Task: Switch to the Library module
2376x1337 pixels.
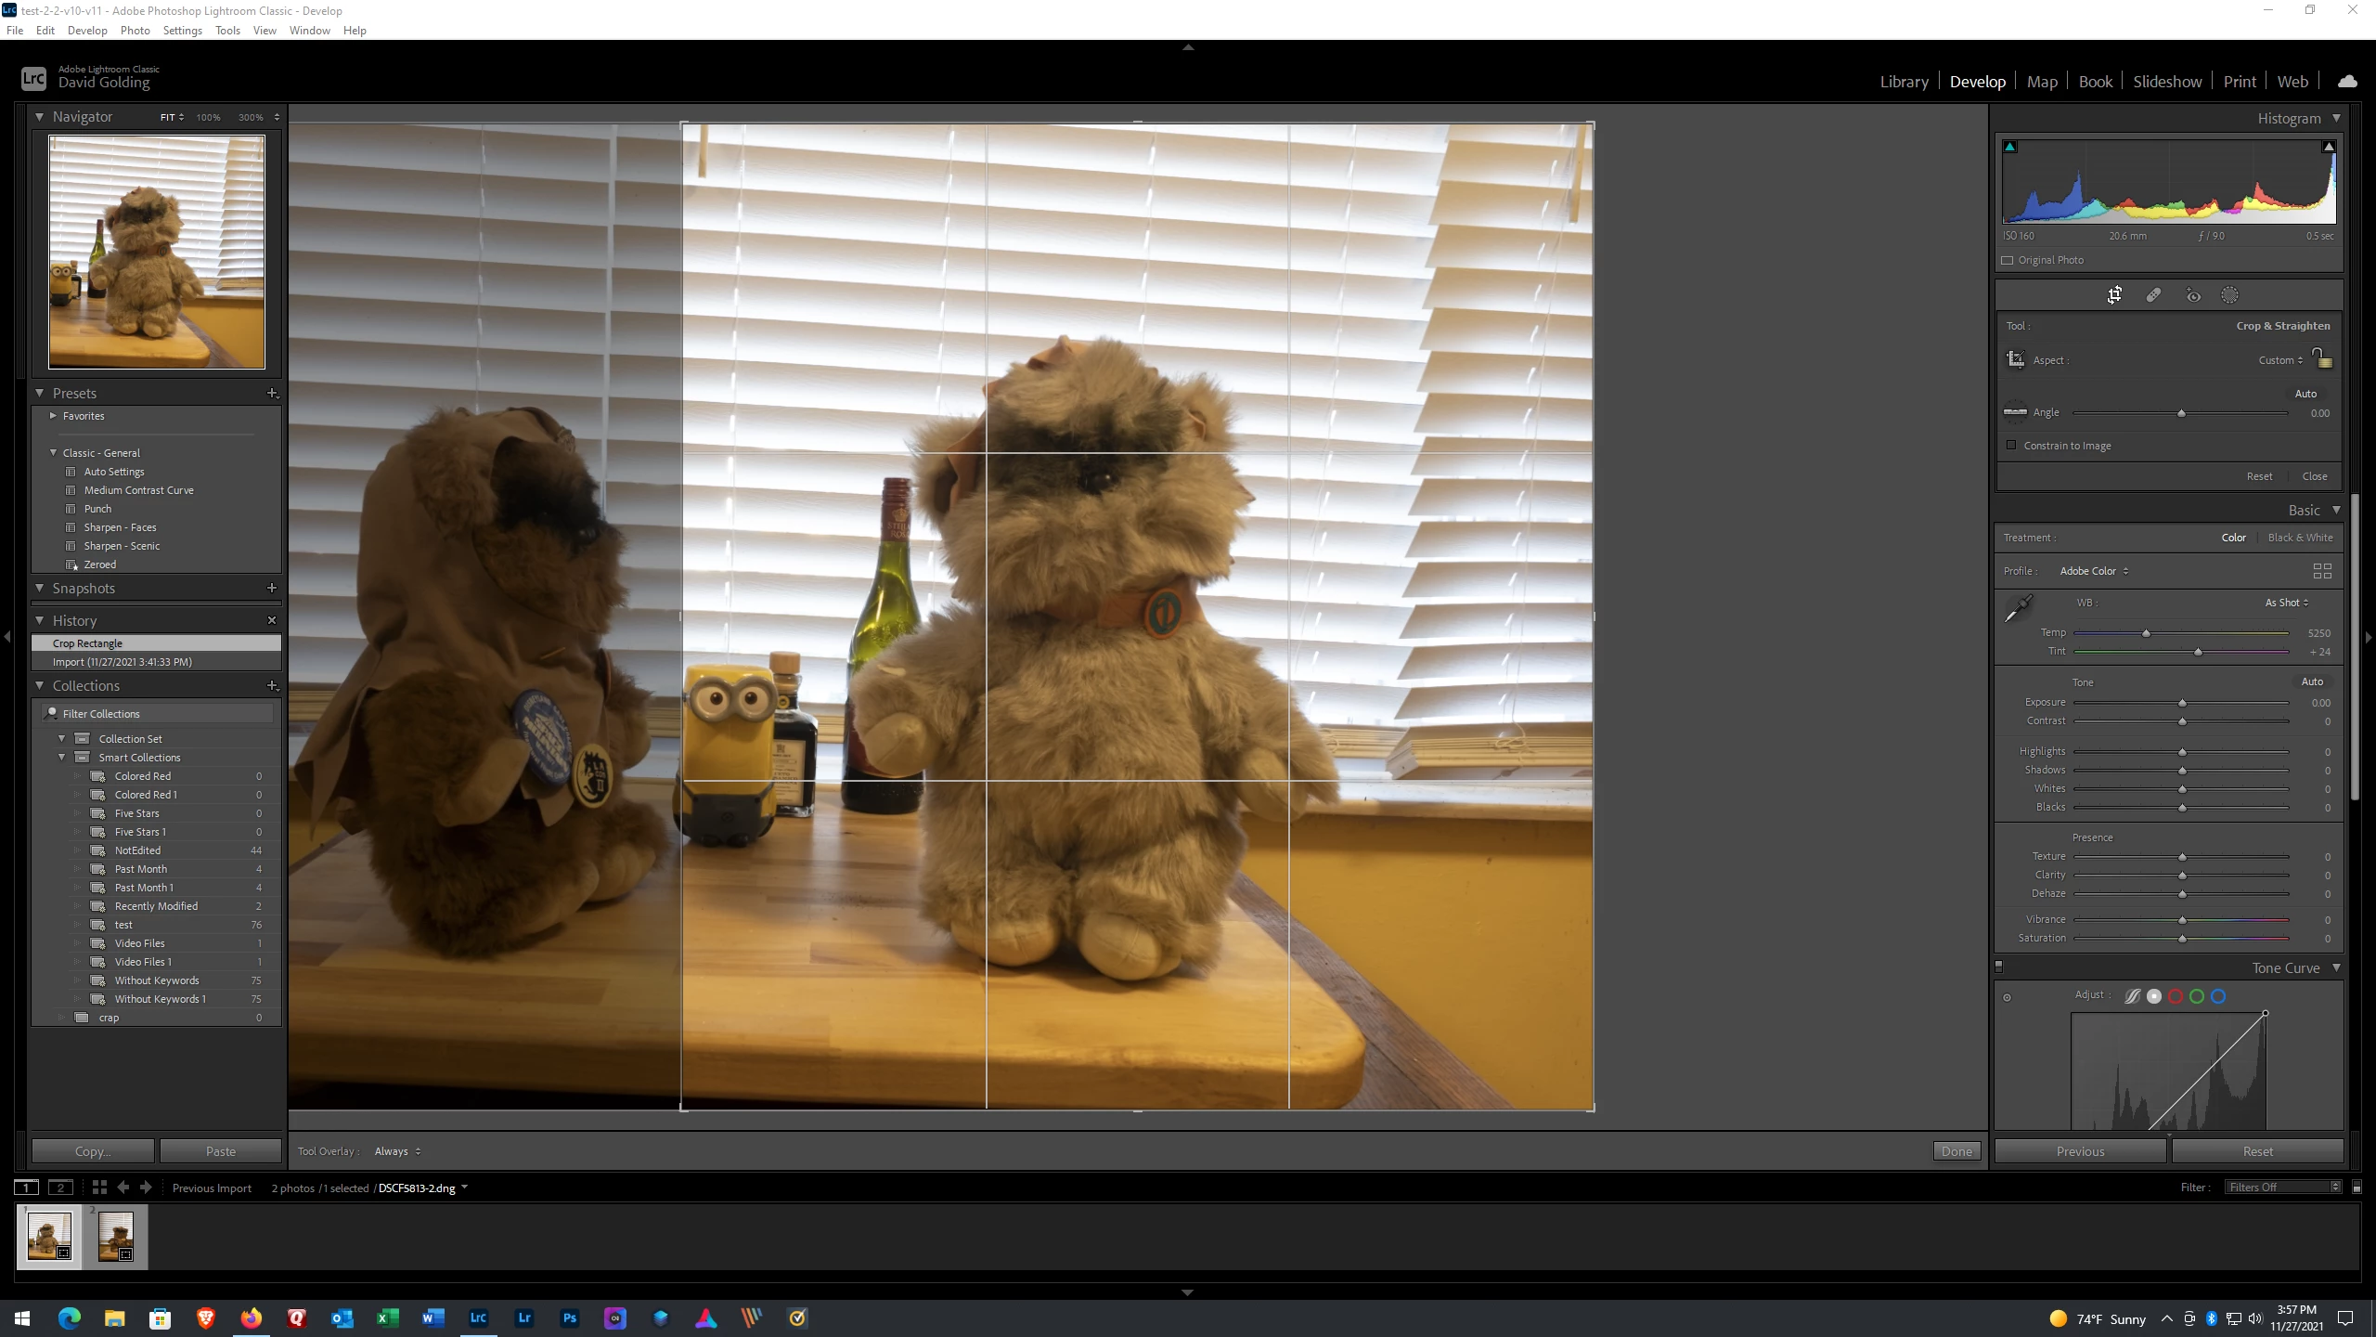Action: tap(1904, 82)
